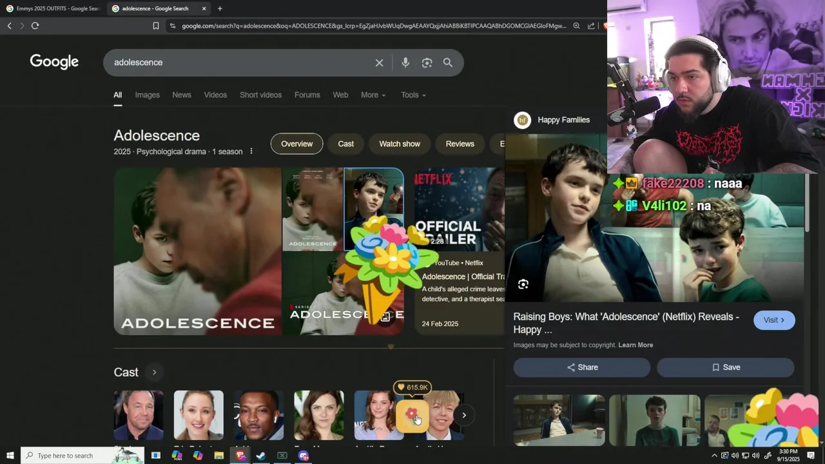The width and height of the screenshot is (825, 464).
Task: Open first related image below Share button
Action: (559, 420)
